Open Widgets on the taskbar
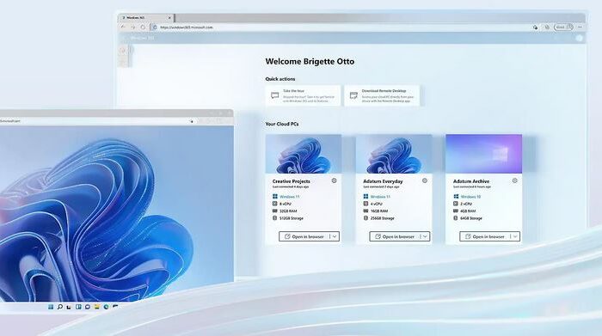 [78, 307]
